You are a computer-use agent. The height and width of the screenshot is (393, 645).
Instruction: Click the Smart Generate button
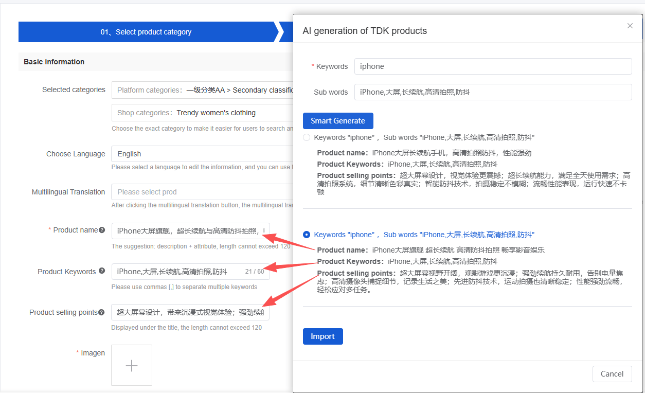[338, 121]
